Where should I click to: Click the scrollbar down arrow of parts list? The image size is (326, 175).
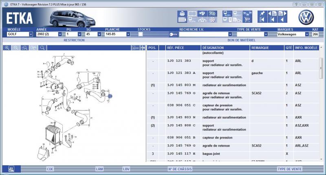click(321, 159)
